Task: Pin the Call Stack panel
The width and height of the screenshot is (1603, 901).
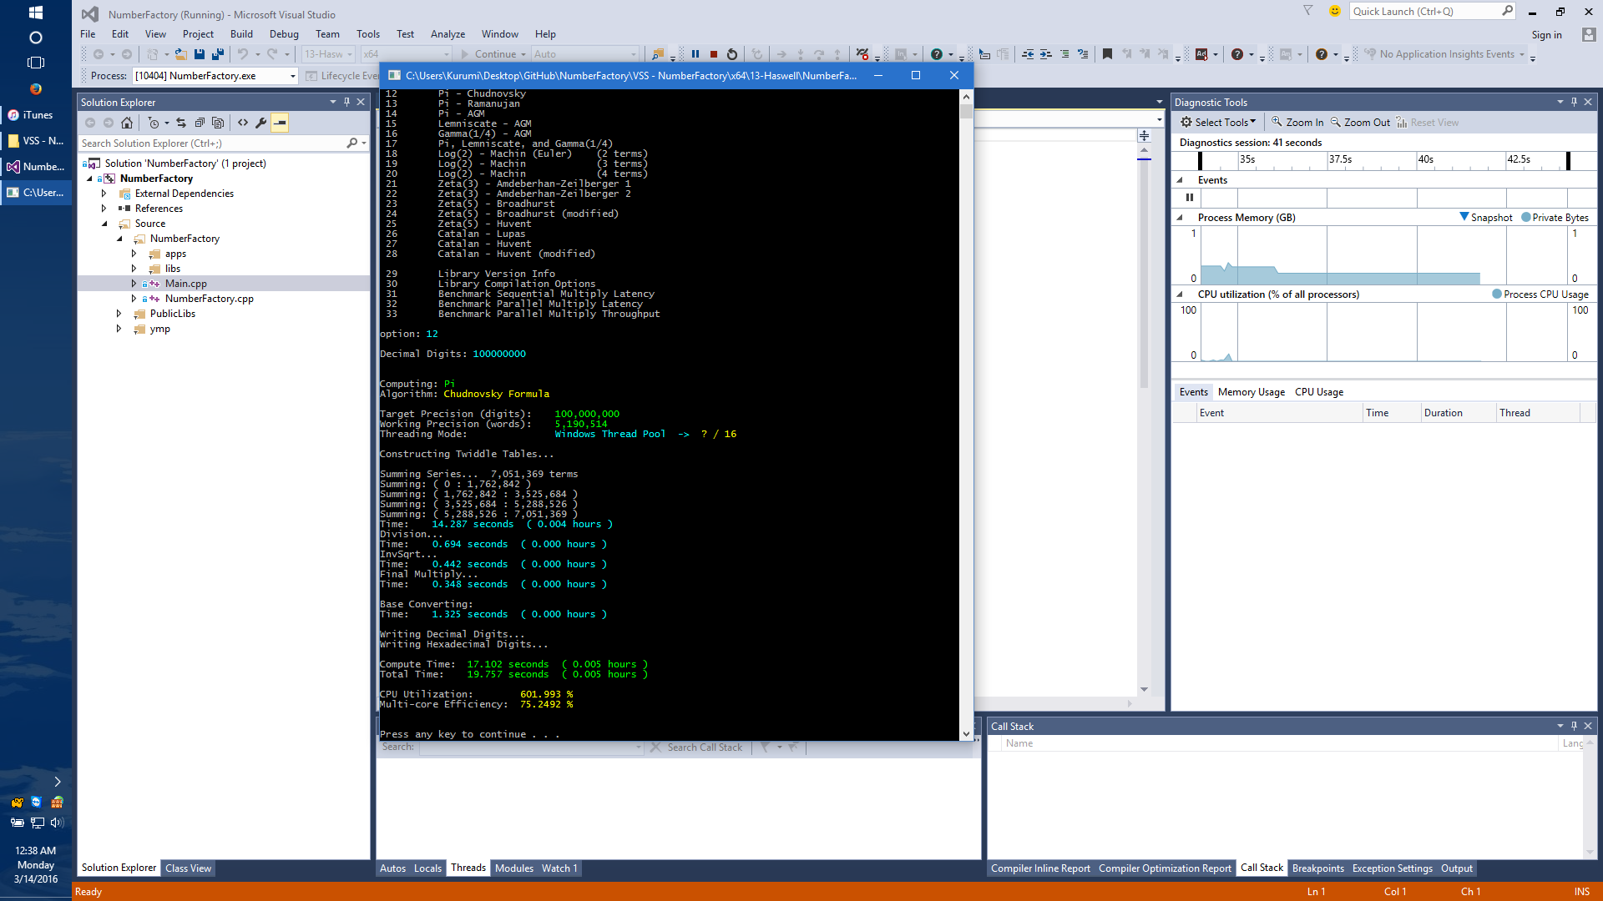Action: click(1575, 726)
